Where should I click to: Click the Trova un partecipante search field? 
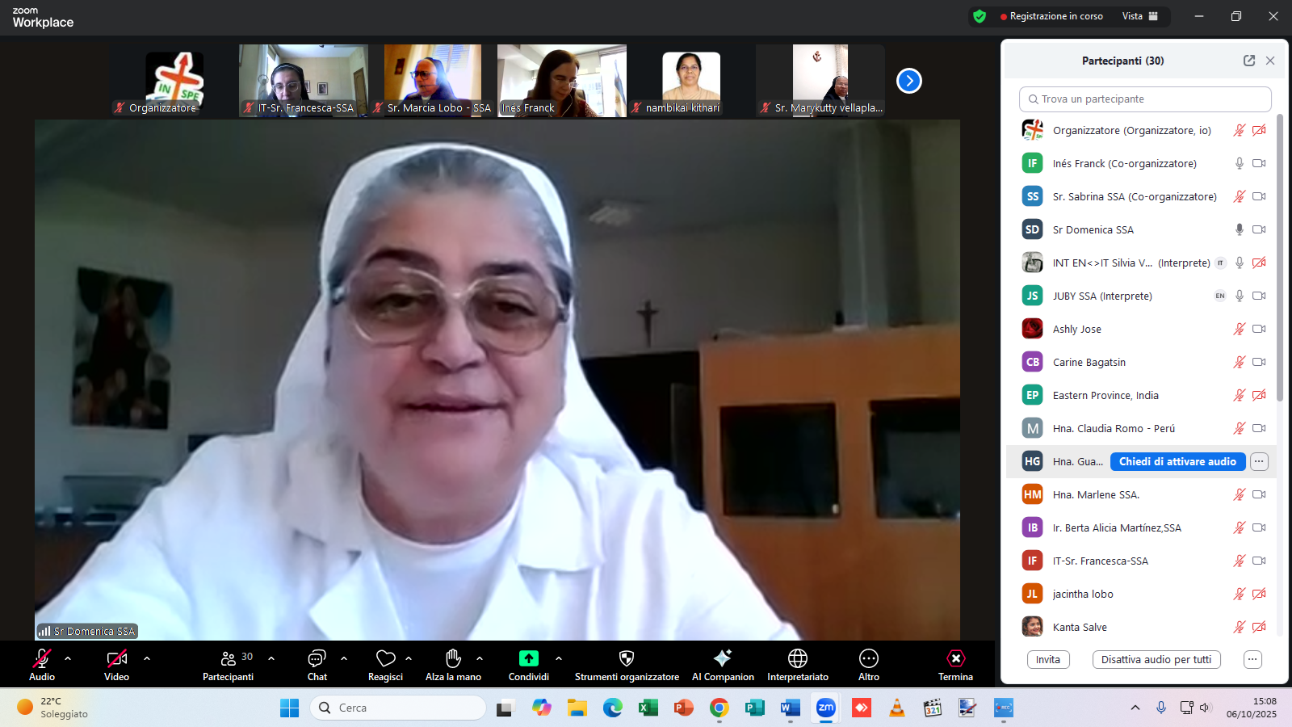(1145, 99)
